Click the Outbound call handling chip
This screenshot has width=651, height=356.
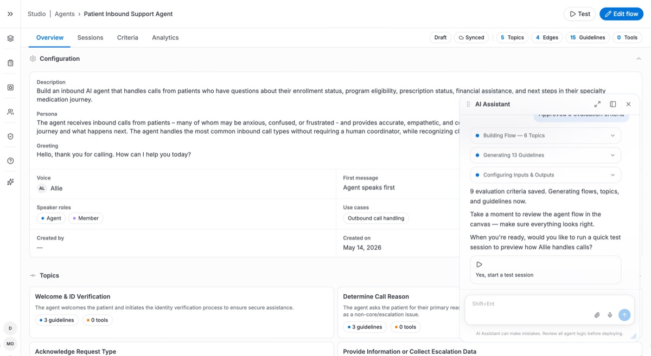point(376,218)
